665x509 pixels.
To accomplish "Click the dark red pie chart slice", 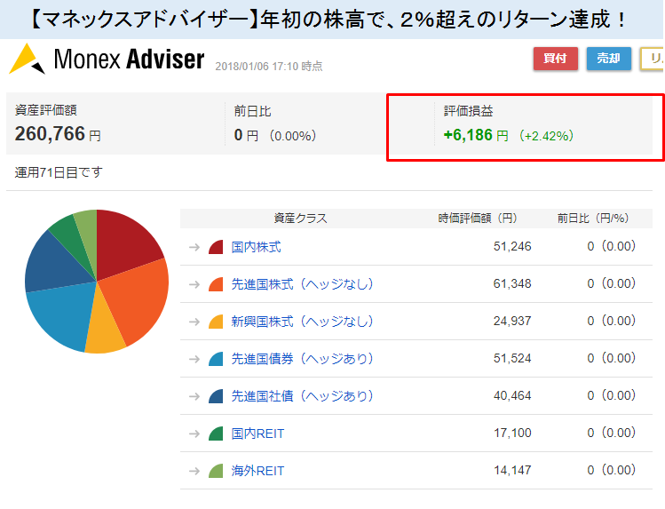I will 125,244.
